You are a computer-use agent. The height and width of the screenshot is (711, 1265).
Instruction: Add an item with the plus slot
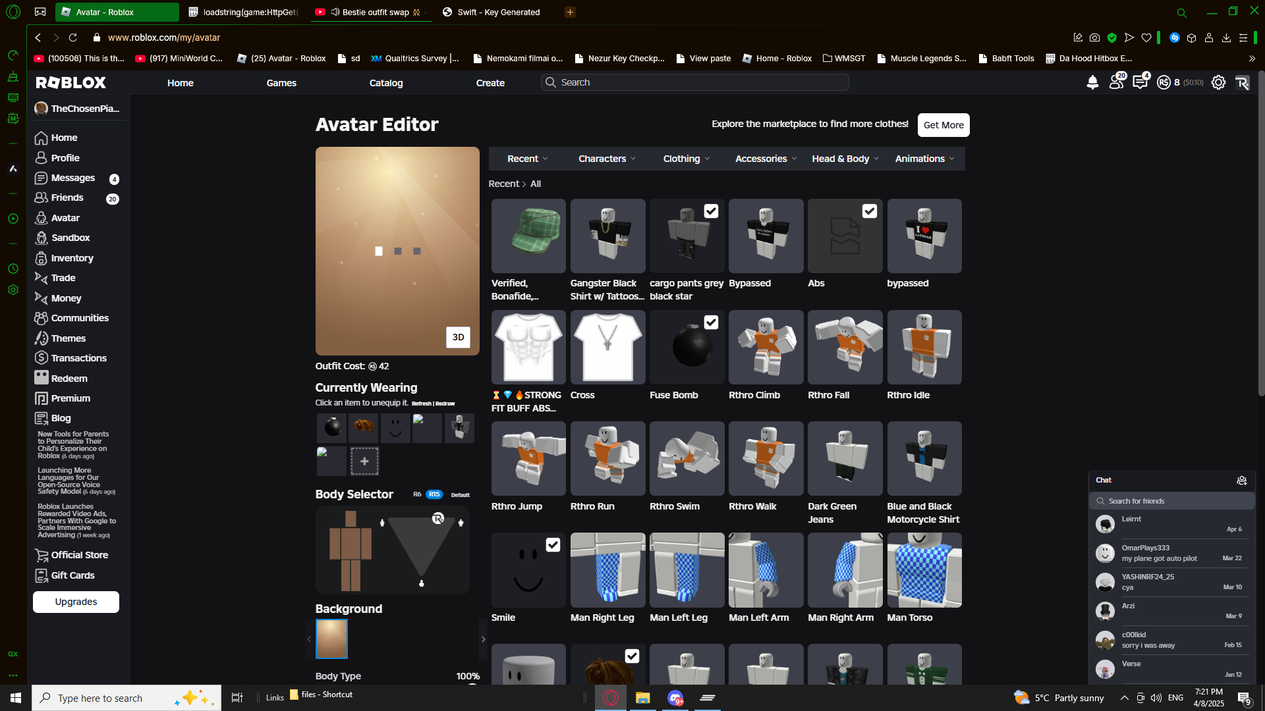[364, 461]
